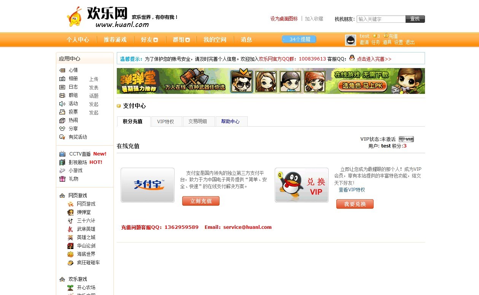Screen dimensions: 479x295
Task: Open the 任务 tasks link
Action: (376, 43)
